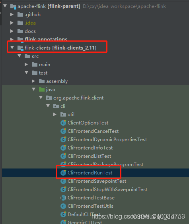
Task: Click the util package icon
Action: [x=63, y=115]
